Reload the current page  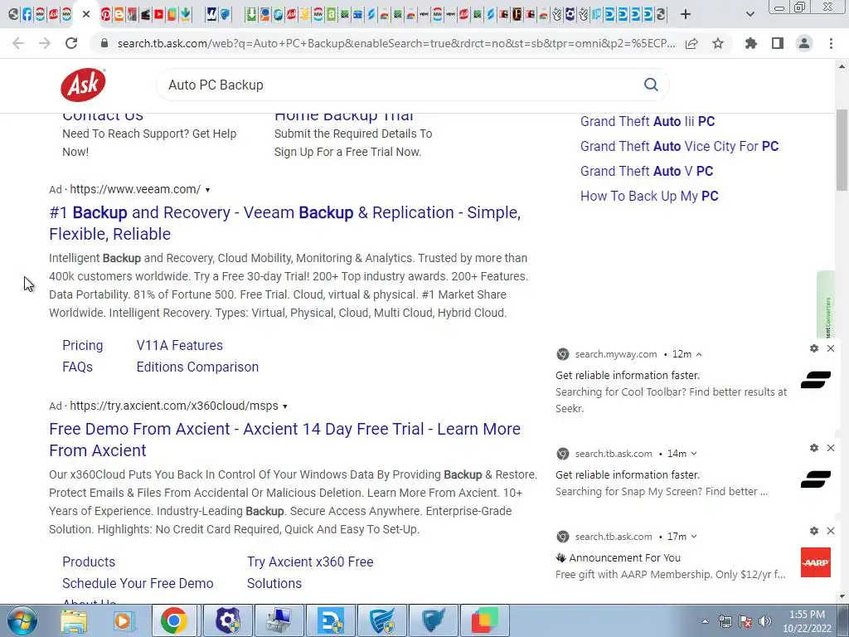pos(71,43)
